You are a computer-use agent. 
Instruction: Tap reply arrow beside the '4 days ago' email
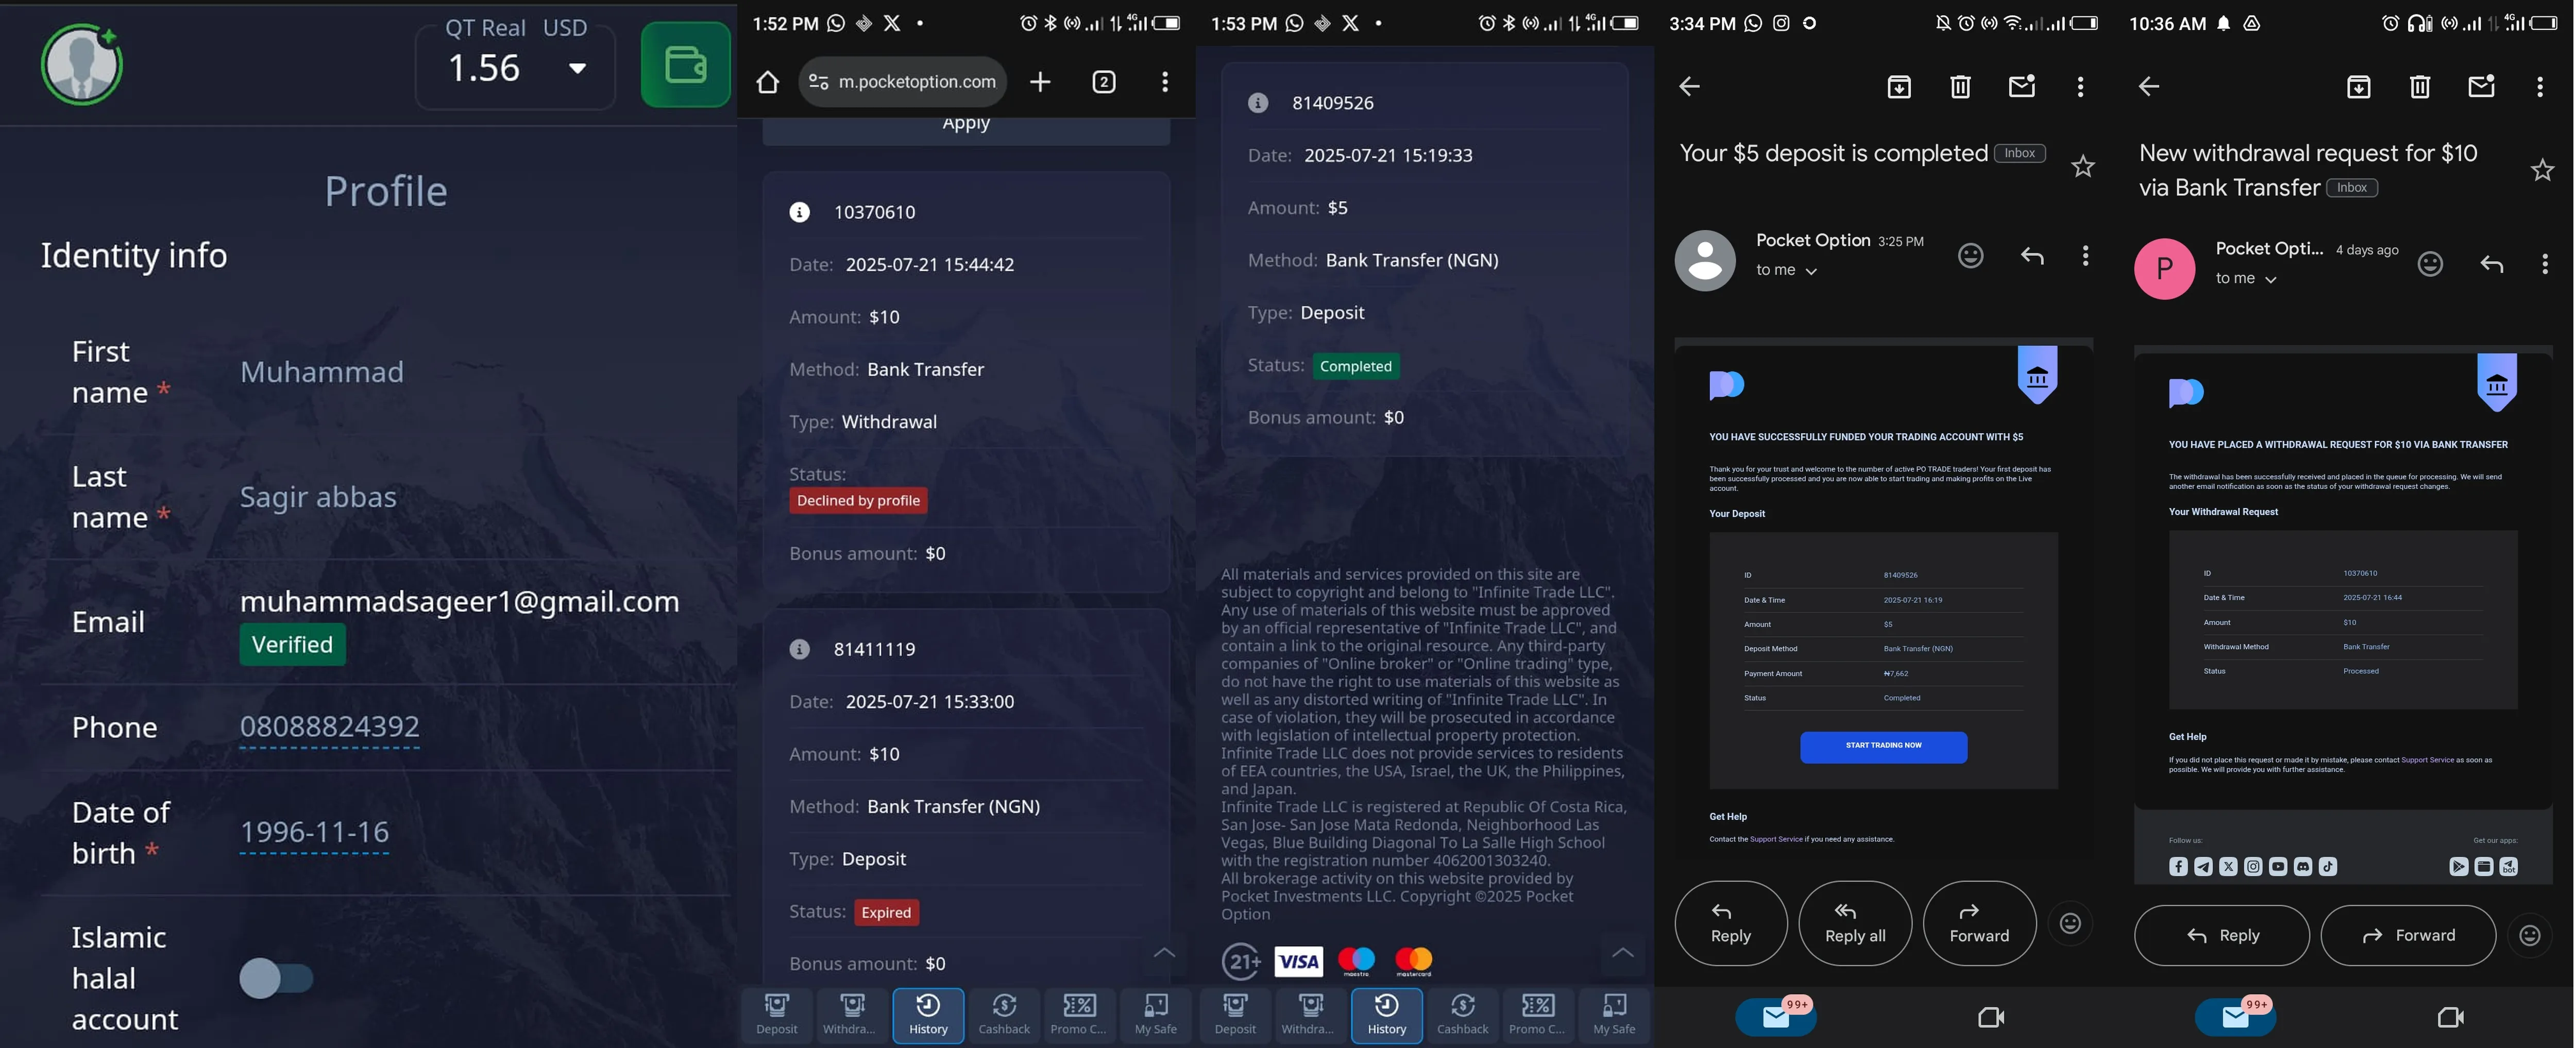tap(2491, 264)
